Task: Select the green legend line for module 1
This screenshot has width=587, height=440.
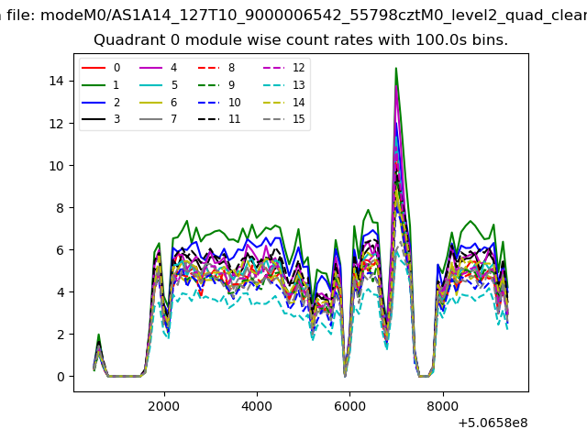Action: (x=94, y=85)
